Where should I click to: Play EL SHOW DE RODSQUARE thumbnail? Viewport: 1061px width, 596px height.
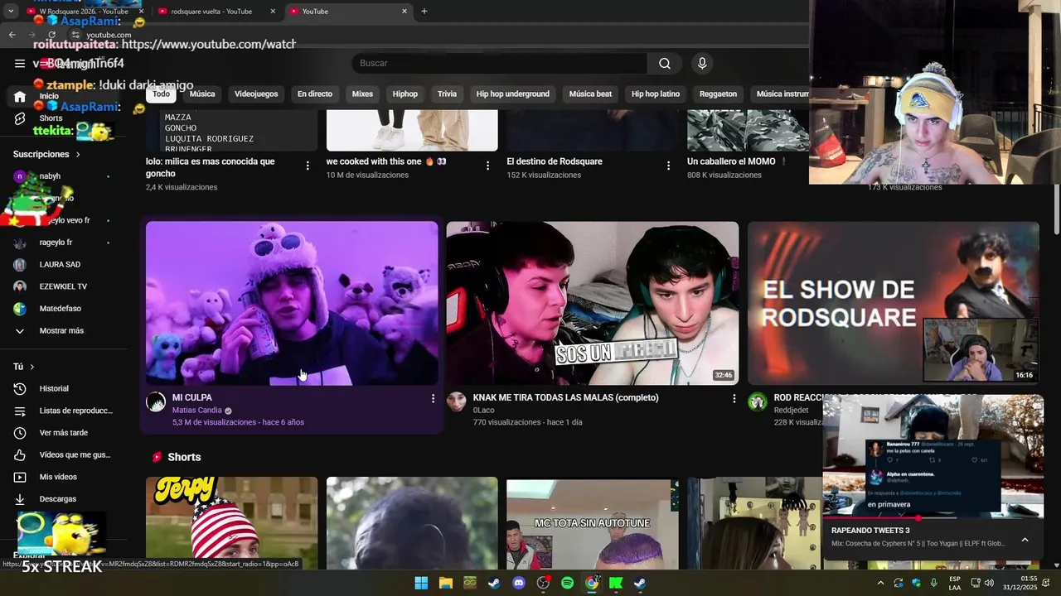click(x=893, y=303)
